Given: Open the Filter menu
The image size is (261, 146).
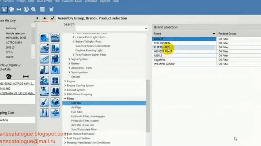Looking at the screenshot, I should pyautogui.click(x=31, y=1).
